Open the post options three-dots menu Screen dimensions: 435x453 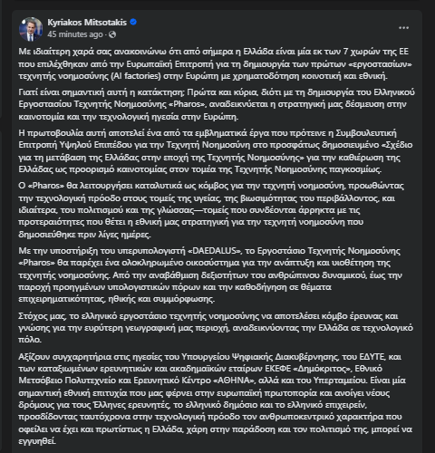(403, 28)
